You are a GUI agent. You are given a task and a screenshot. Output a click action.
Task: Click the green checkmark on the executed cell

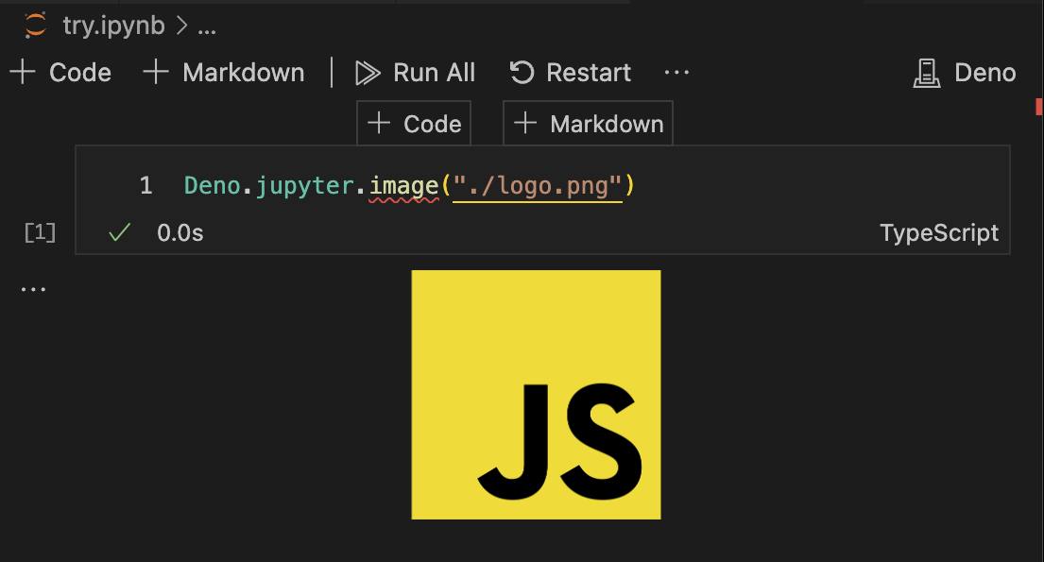click(x=117, y=231)
